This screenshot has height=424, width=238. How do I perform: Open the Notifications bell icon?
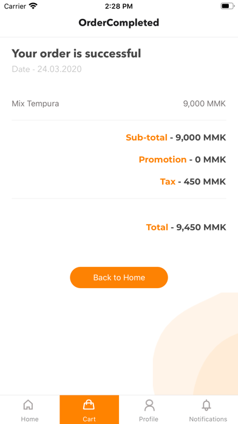(x=206, y=405)
